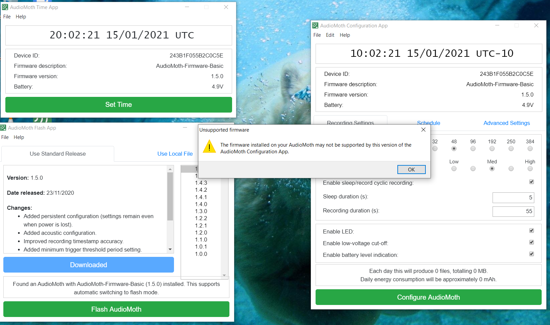Screen dimensions: 550x325
Task: Select firmware version 1.2.0 in list
Action: [201, 232]
